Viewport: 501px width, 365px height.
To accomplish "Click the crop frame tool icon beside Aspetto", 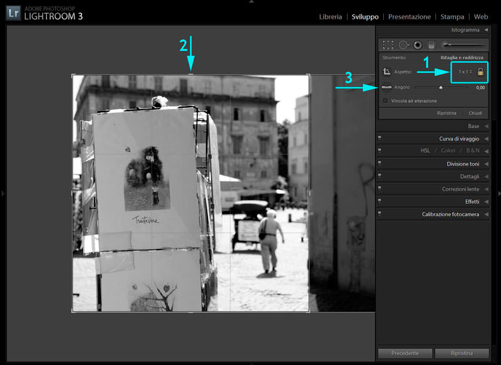I will 386,72.
